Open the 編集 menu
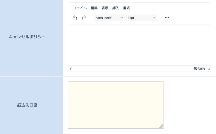Screen dimensions: 216x134 pos(94,8)
